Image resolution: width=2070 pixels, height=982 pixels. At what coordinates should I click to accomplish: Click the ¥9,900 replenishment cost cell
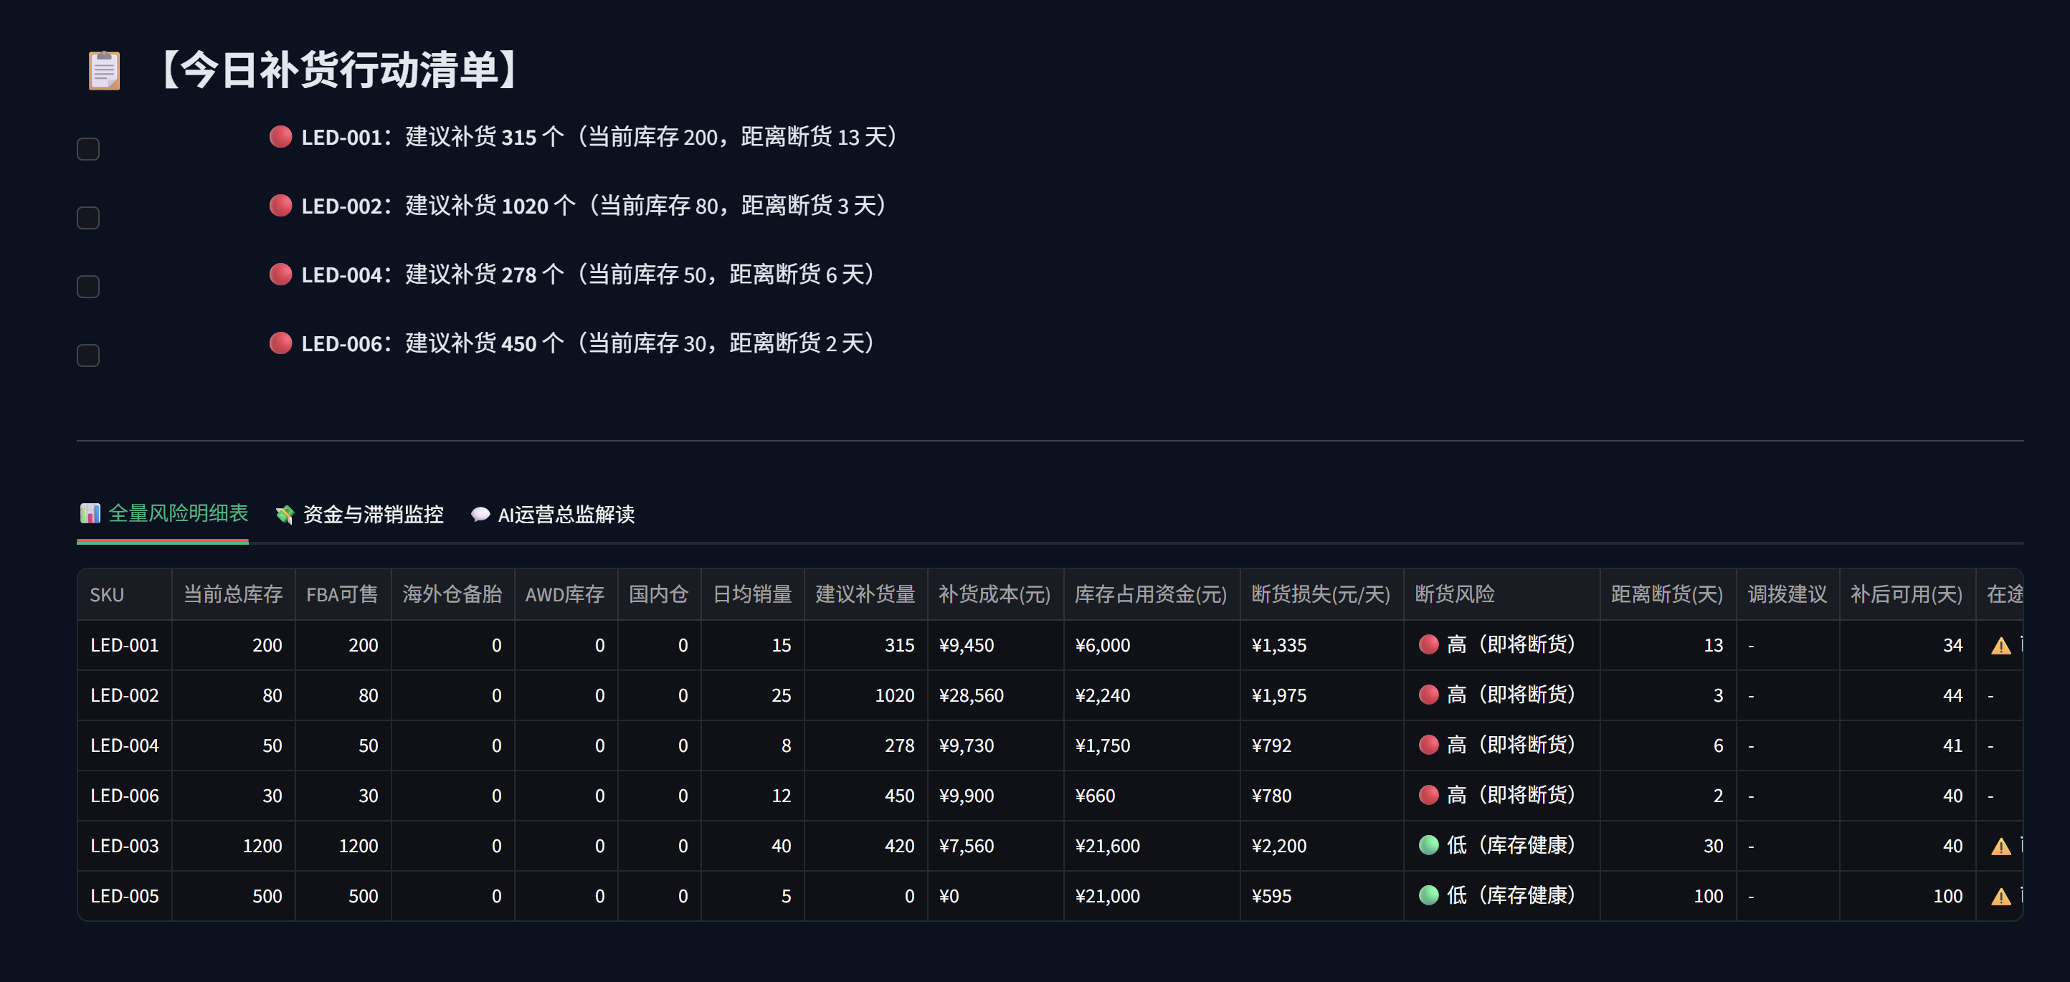coord(996,796)
